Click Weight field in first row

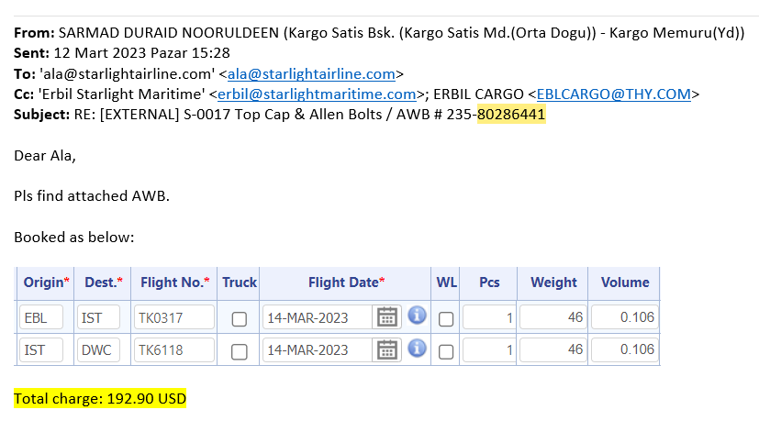click(553, 318)
